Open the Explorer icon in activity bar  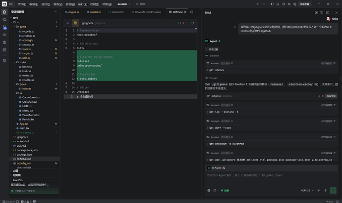point(4,12)
